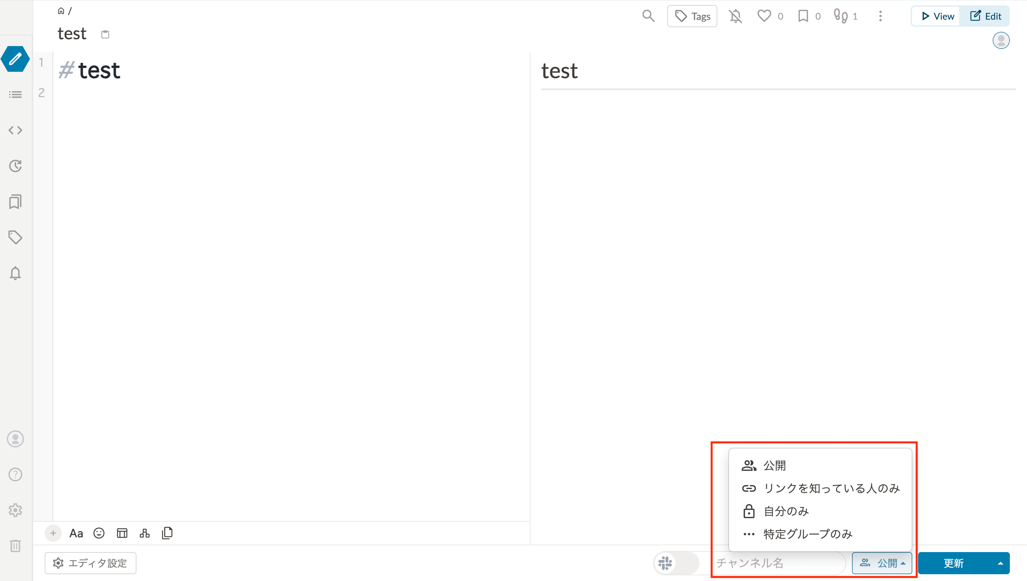Collapse the 公開 visibility dropdown
Screen dimensions: 1027x581
[882, 563]
